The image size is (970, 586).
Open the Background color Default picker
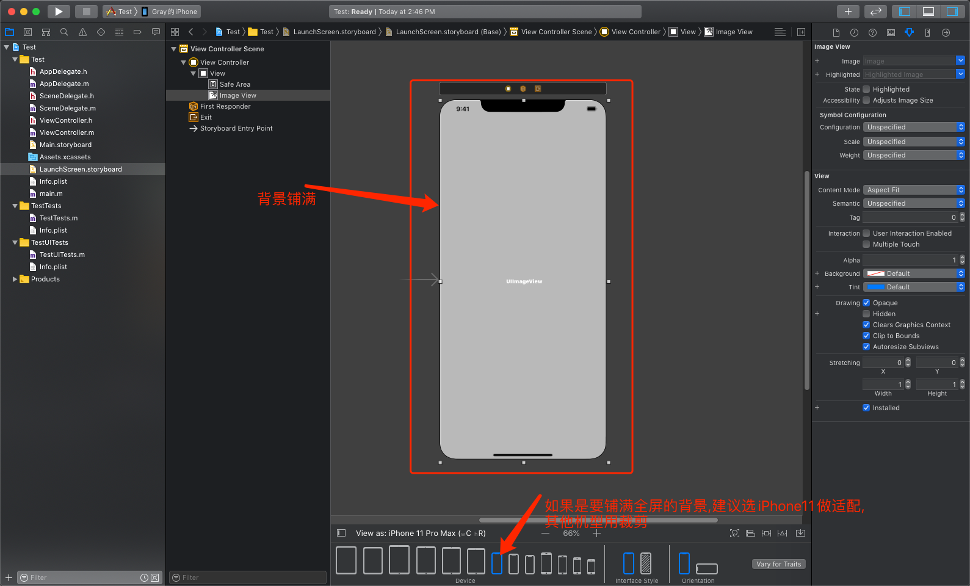[x=914, y=273]
